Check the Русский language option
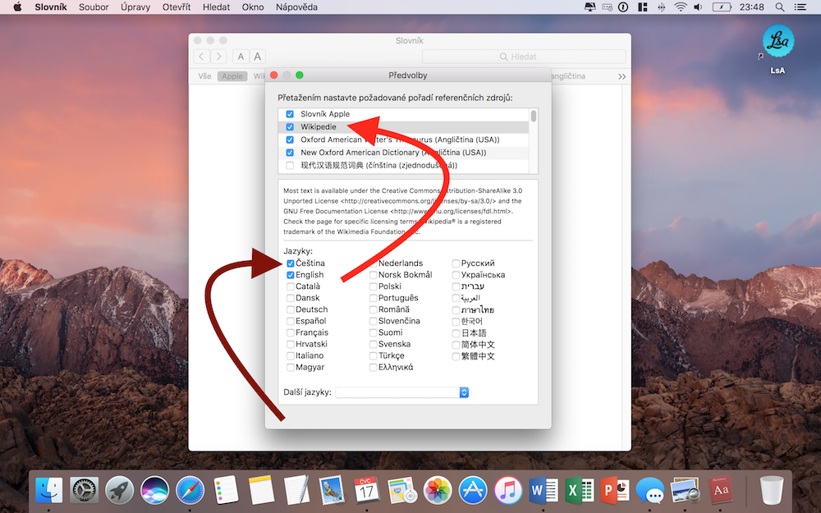Image resolution: width=821 pixels, height=513 pixels. [x=456, y=263]
